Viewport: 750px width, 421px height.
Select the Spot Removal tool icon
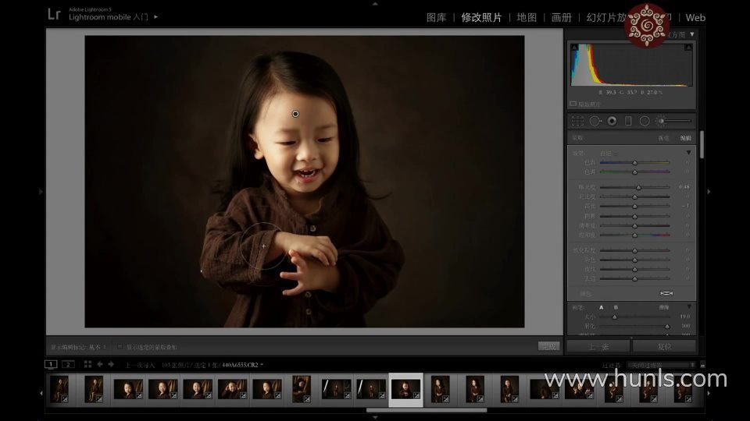point(595,122)
